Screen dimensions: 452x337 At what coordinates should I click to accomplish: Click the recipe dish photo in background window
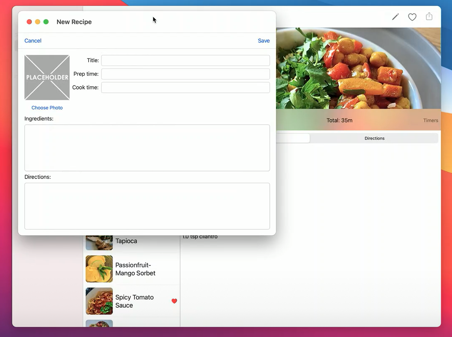[358, 68]
